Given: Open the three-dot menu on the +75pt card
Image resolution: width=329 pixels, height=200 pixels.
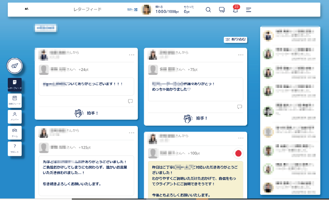Looking at the screenshot, I should tap(241, 55).
